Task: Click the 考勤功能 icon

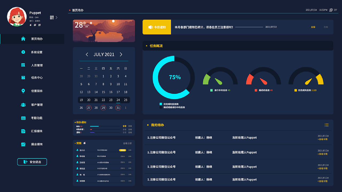Action: 23,118
